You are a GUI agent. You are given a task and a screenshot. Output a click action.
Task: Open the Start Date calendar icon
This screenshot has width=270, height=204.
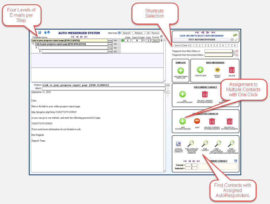tap(119, 33)
